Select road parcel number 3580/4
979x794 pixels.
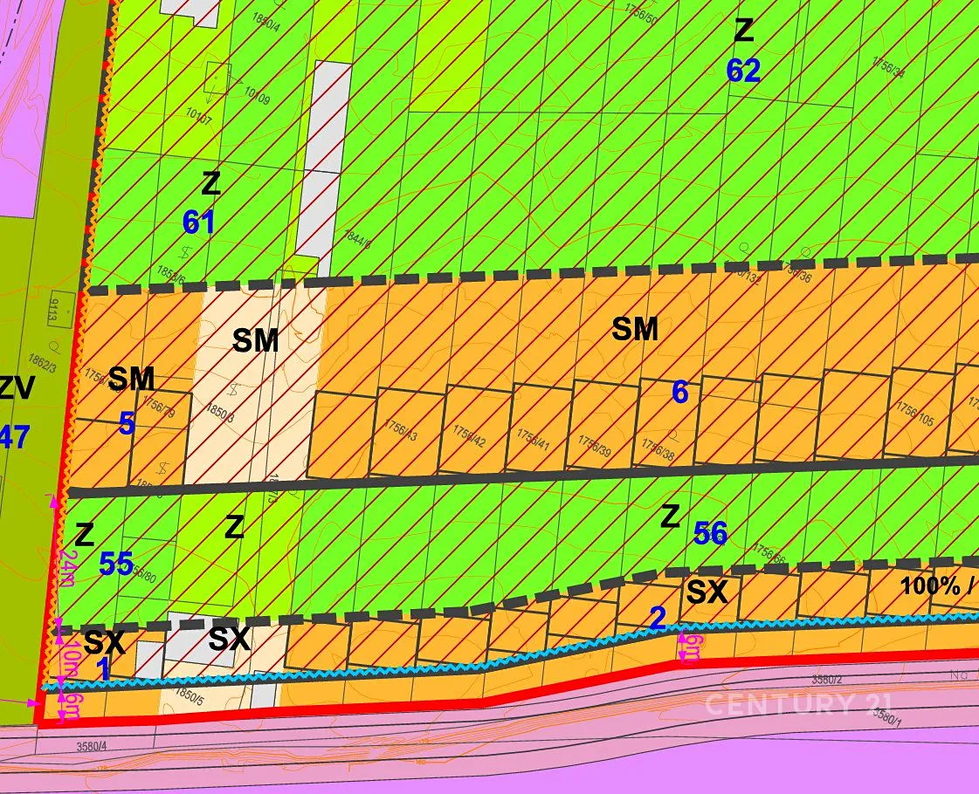[x=92, y=745]
